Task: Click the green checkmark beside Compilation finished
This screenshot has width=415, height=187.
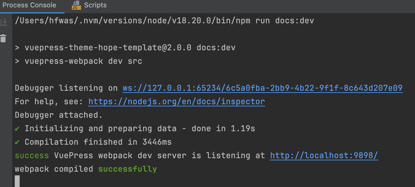Action: (17, 142)
